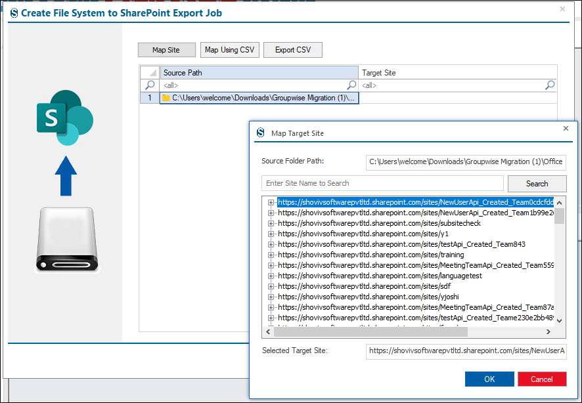Select row 1 source path Groupwise Migration
This screenshot has height=403, width=582.
click(259, 98)
